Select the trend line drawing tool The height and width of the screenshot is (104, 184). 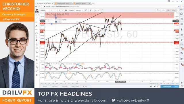[37, 18]
